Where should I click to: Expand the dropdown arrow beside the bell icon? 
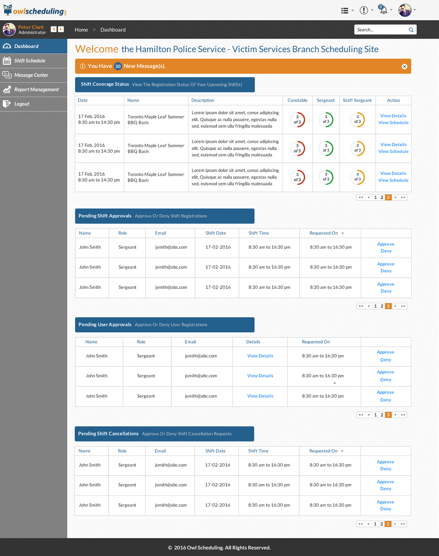point(391,10)
